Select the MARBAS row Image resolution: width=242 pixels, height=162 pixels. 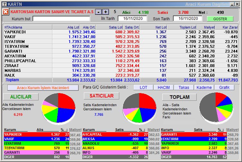click(121, 70)
